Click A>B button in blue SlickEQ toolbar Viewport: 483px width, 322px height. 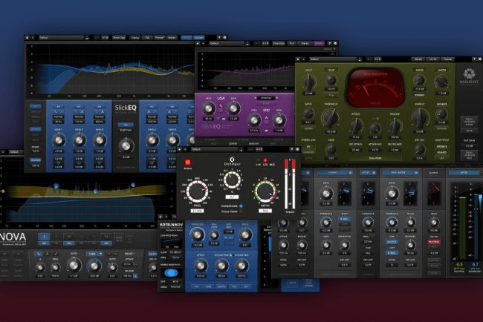click(x=105, y=38)
